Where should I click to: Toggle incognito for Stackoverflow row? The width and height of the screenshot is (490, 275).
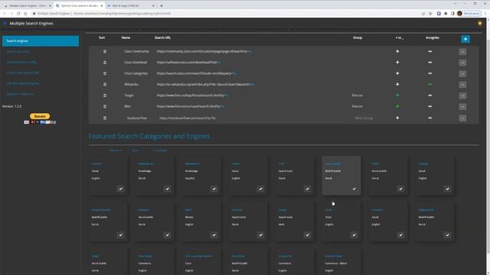(x=430, y=118)
